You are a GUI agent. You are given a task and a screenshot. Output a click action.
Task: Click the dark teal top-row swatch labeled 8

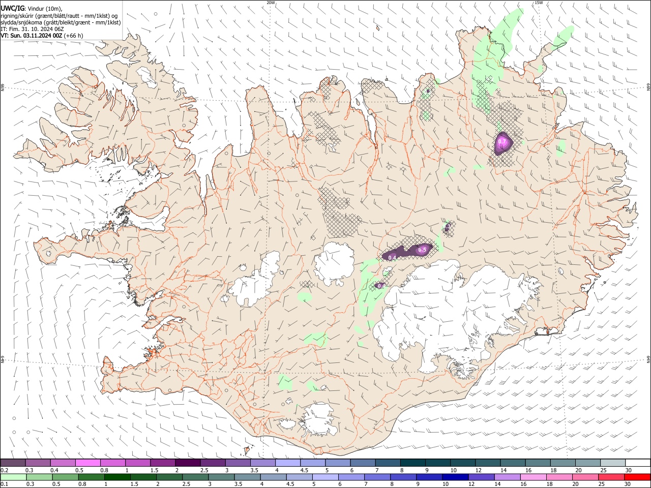(x=412, y=463)
